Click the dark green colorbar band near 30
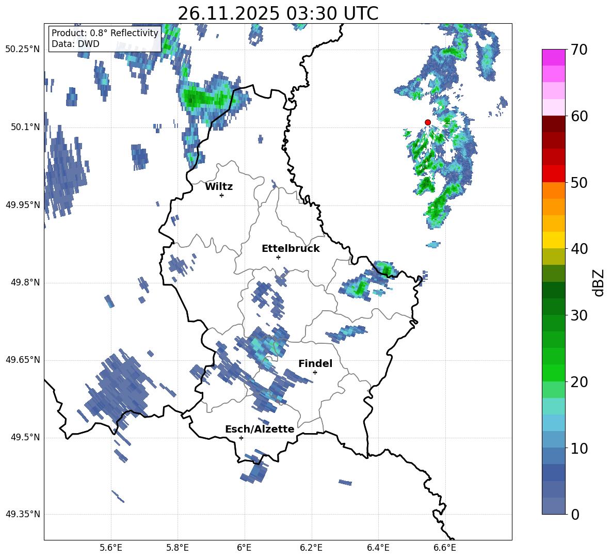Viewport: 611px width, 558px height. coord(553,307)
